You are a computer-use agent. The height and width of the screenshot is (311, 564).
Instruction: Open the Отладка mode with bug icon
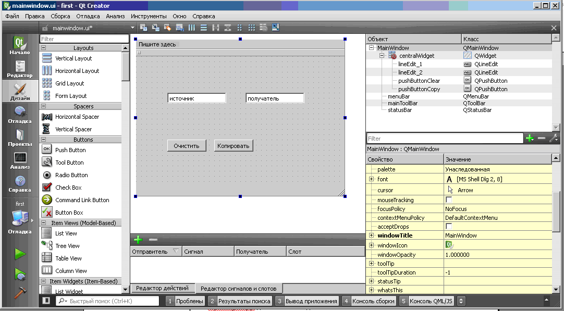[x=20, y=114]
